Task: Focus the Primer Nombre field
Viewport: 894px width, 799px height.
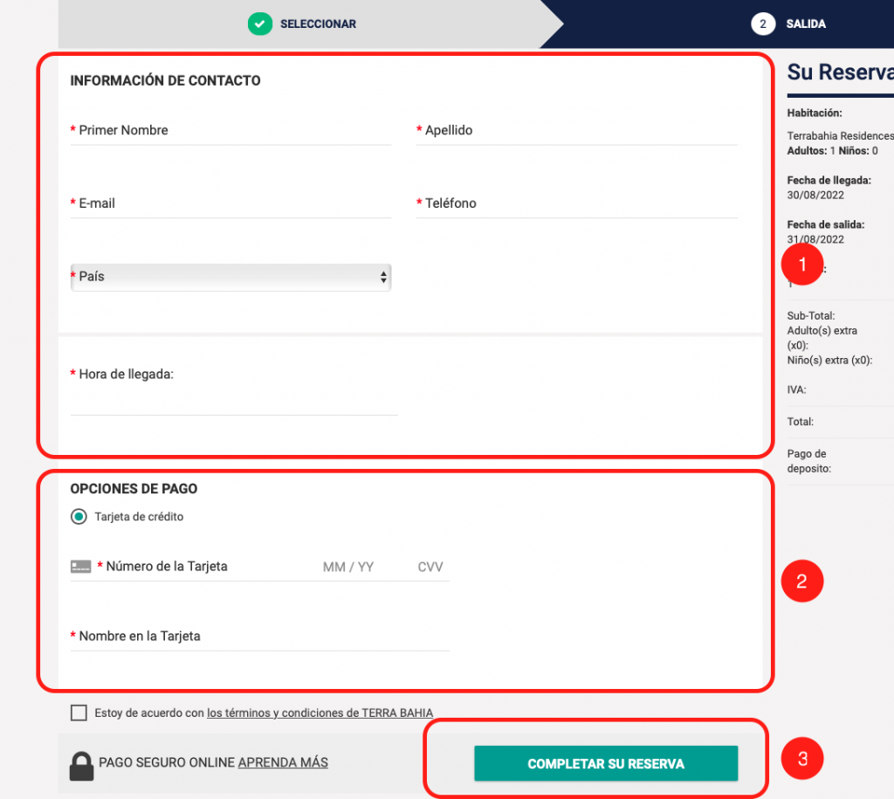Action: (x=230, y=131)
